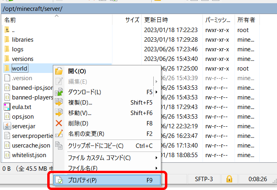Click the usercache.json file icon
Viewport: 277px width, 190px height.
click(7, 146)
